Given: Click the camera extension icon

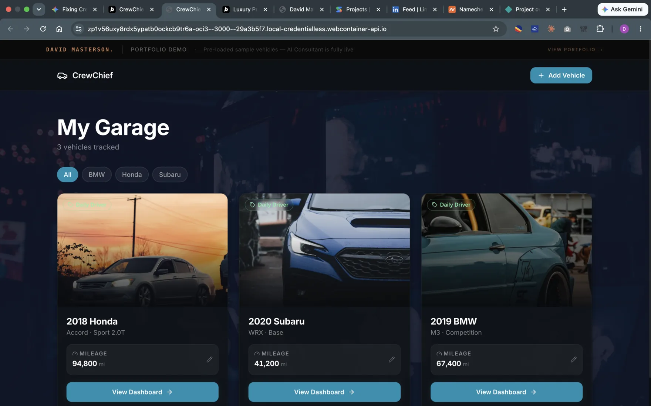Looking at the screenshot, I should coord(567,29).
